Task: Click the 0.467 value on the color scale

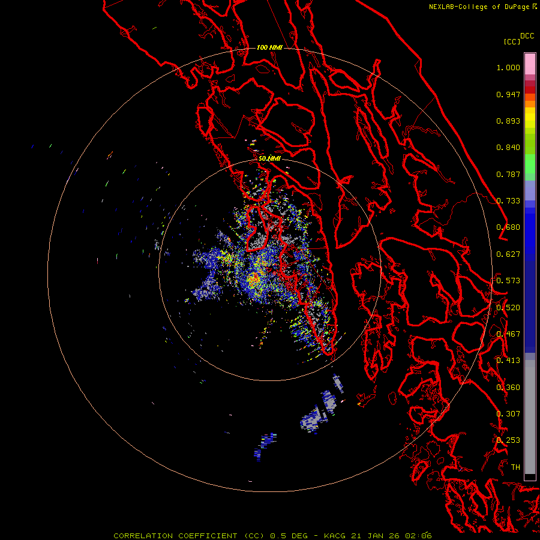Action: click(508, 334)
